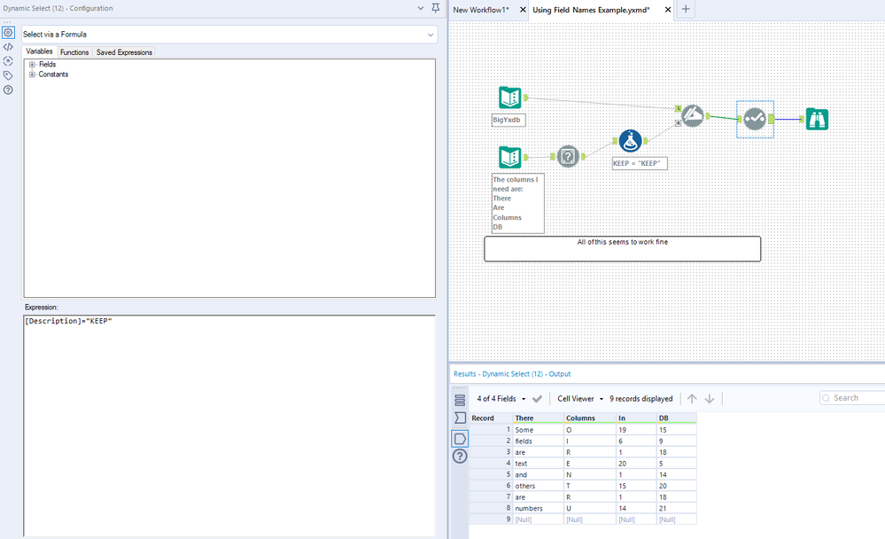Select DB column cell '21' in row 8
Viewport: 885px width, 539px height.
tap(677, 509)
